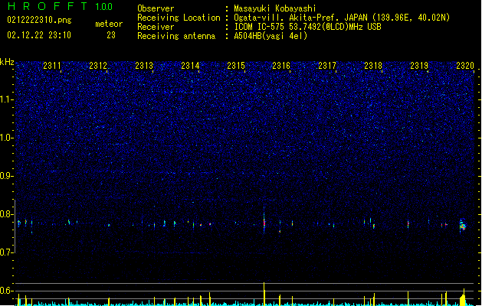Click the 0.6 kHz axis label
This screenshot has width=482, height=306.
(7, 291)
